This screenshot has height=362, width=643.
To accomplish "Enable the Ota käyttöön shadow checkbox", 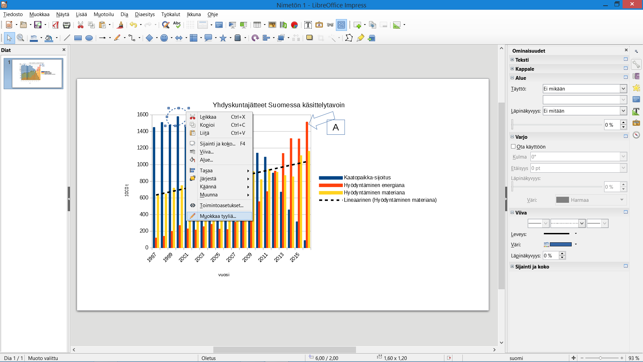I will point(513,146).
